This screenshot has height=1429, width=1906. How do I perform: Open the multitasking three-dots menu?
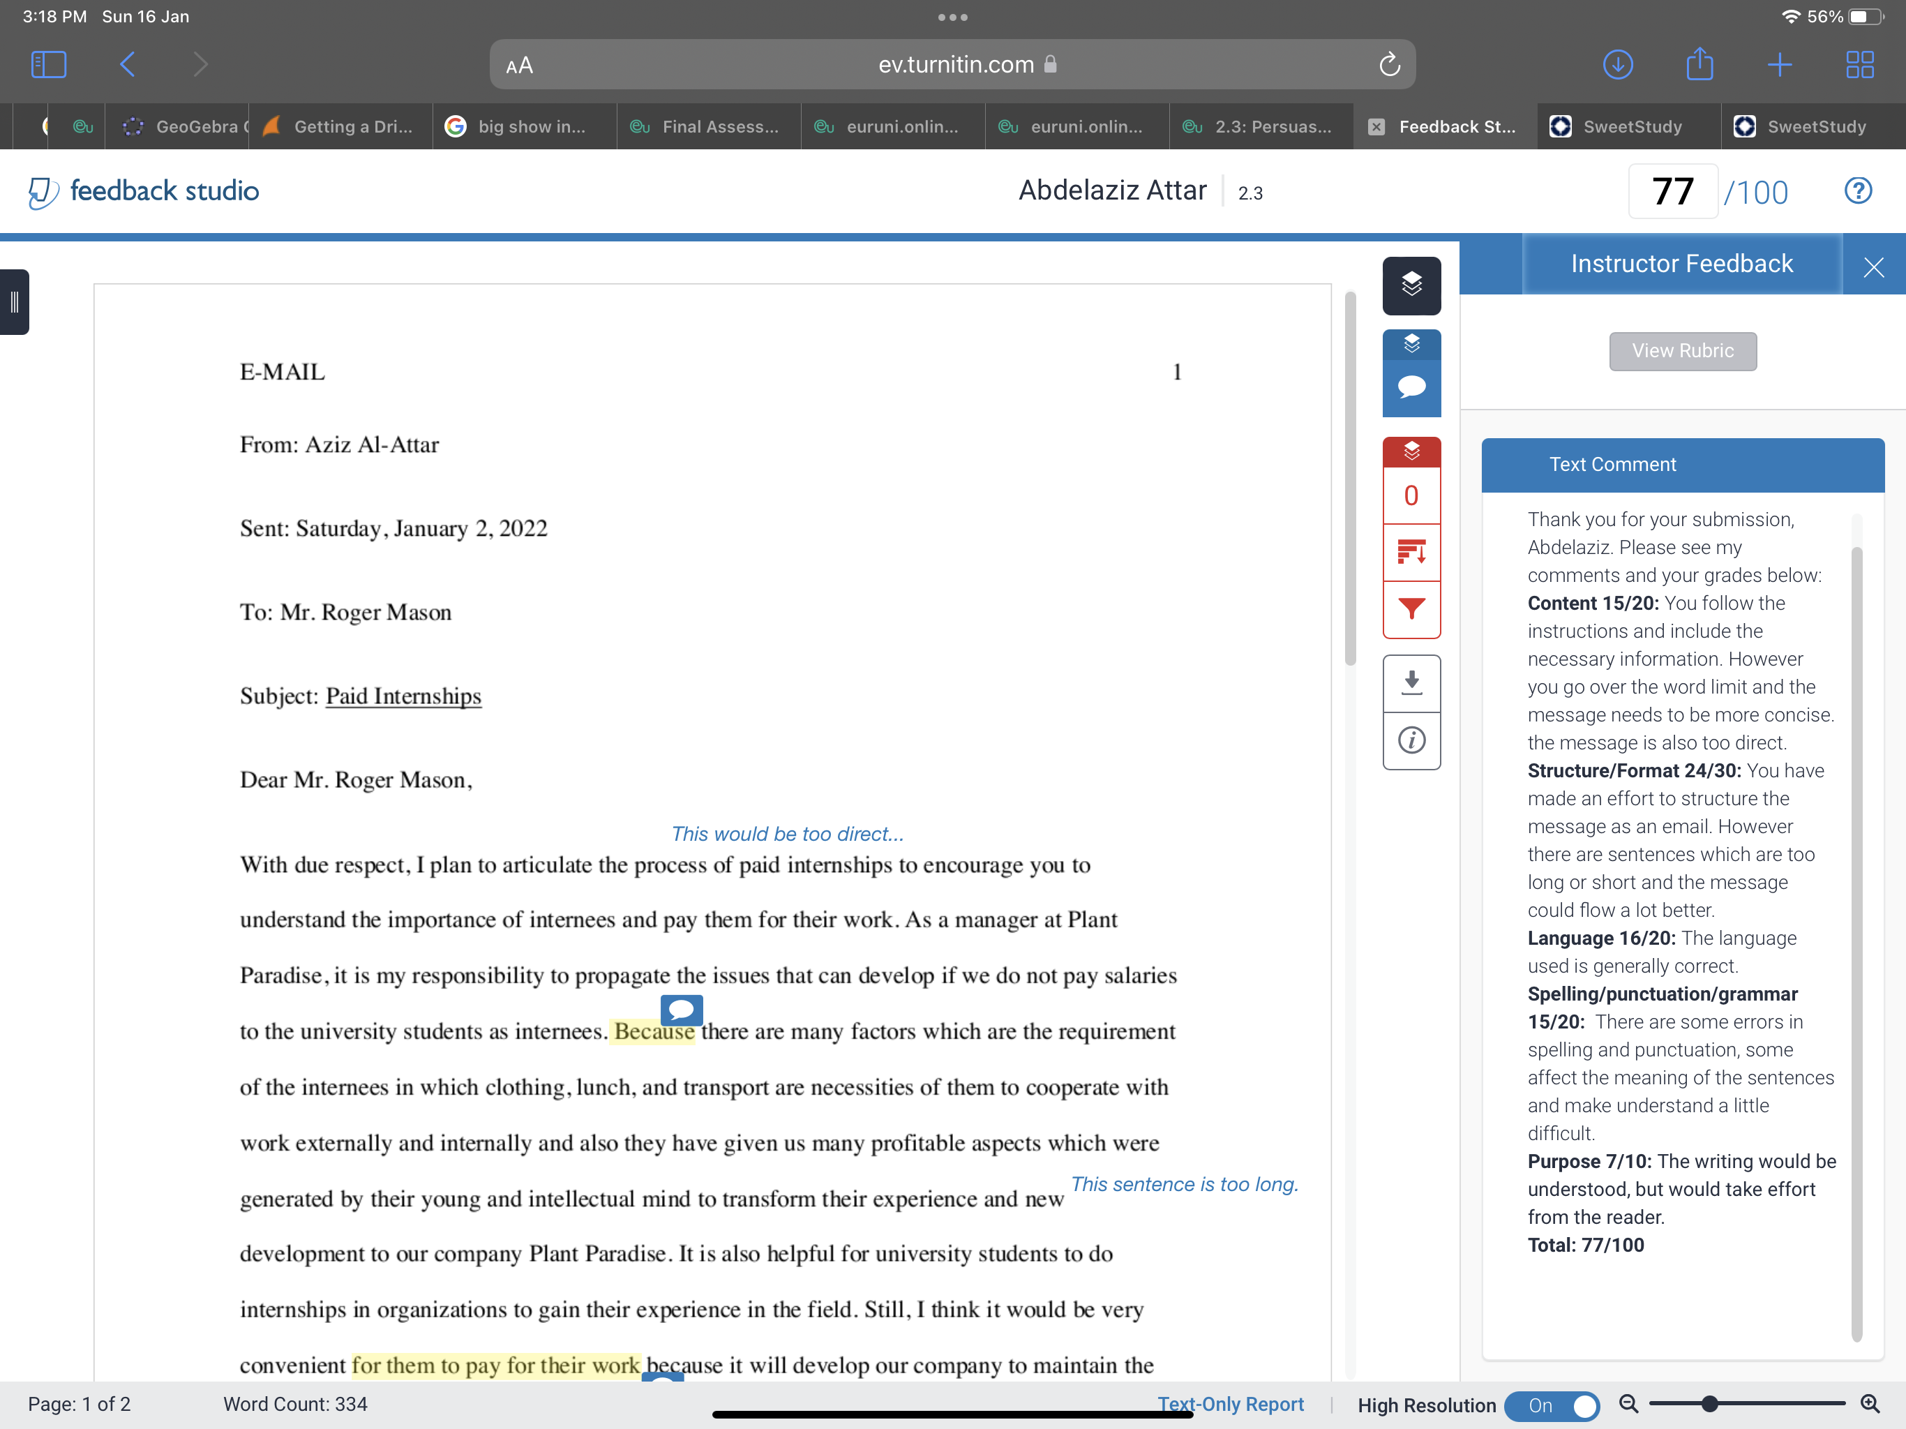click(952, 17)
